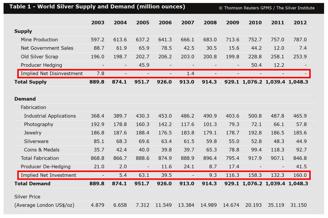
Task: Click the Table 1 title text
Action: [97, 7]
